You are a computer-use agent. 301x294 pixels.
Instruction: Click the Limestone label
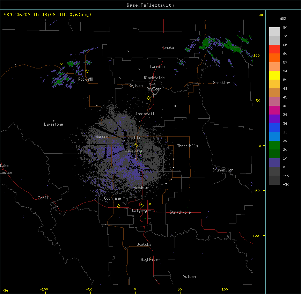point(53,124)
